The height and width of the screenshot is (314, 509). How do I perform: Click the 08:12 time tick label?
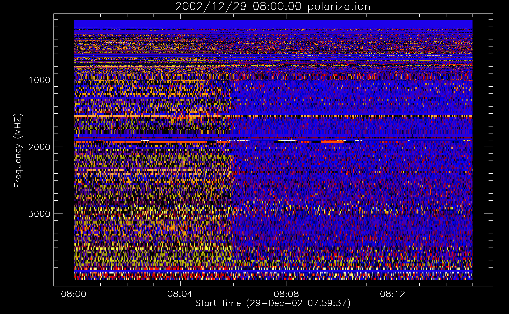(393, 294)
